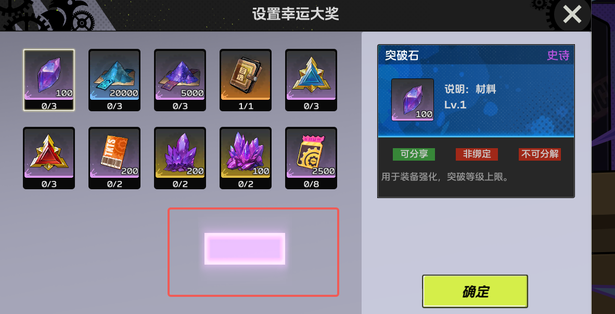This screenshot has width=615, height=314.
Task: Choose the blue triangle emblem prize
Action: [x=311, y=80]
